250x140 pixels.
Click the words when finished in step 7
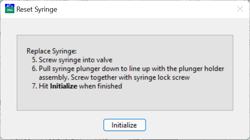101,86
